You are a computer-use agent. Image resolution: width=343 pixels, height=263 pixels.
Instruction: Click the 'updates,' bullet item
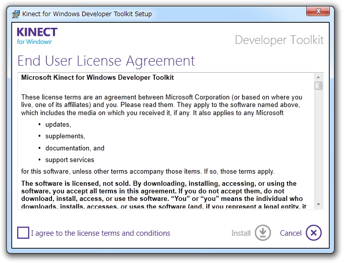coord(58,125)
